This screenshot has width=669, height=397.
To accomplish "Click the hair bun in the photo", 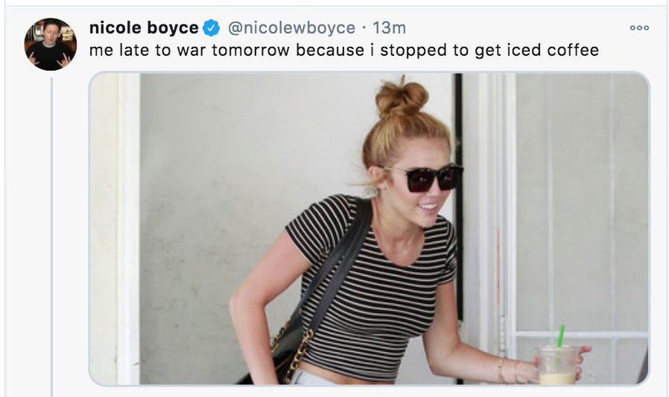I will pos(402,99).
